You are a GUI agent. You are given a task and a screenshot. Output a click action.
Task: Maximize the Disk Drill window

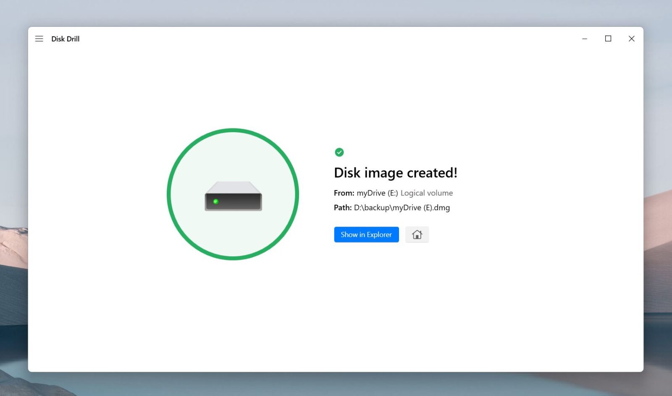tap(608, 39)
